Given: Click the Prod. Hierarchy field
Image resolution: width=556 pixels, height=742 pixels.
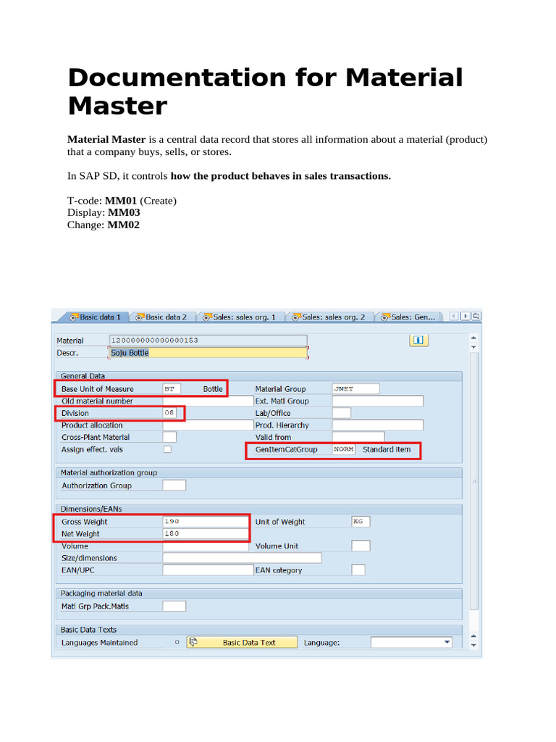Looking at the screenshot, I should pyautogui.click(x=378, y=425).
